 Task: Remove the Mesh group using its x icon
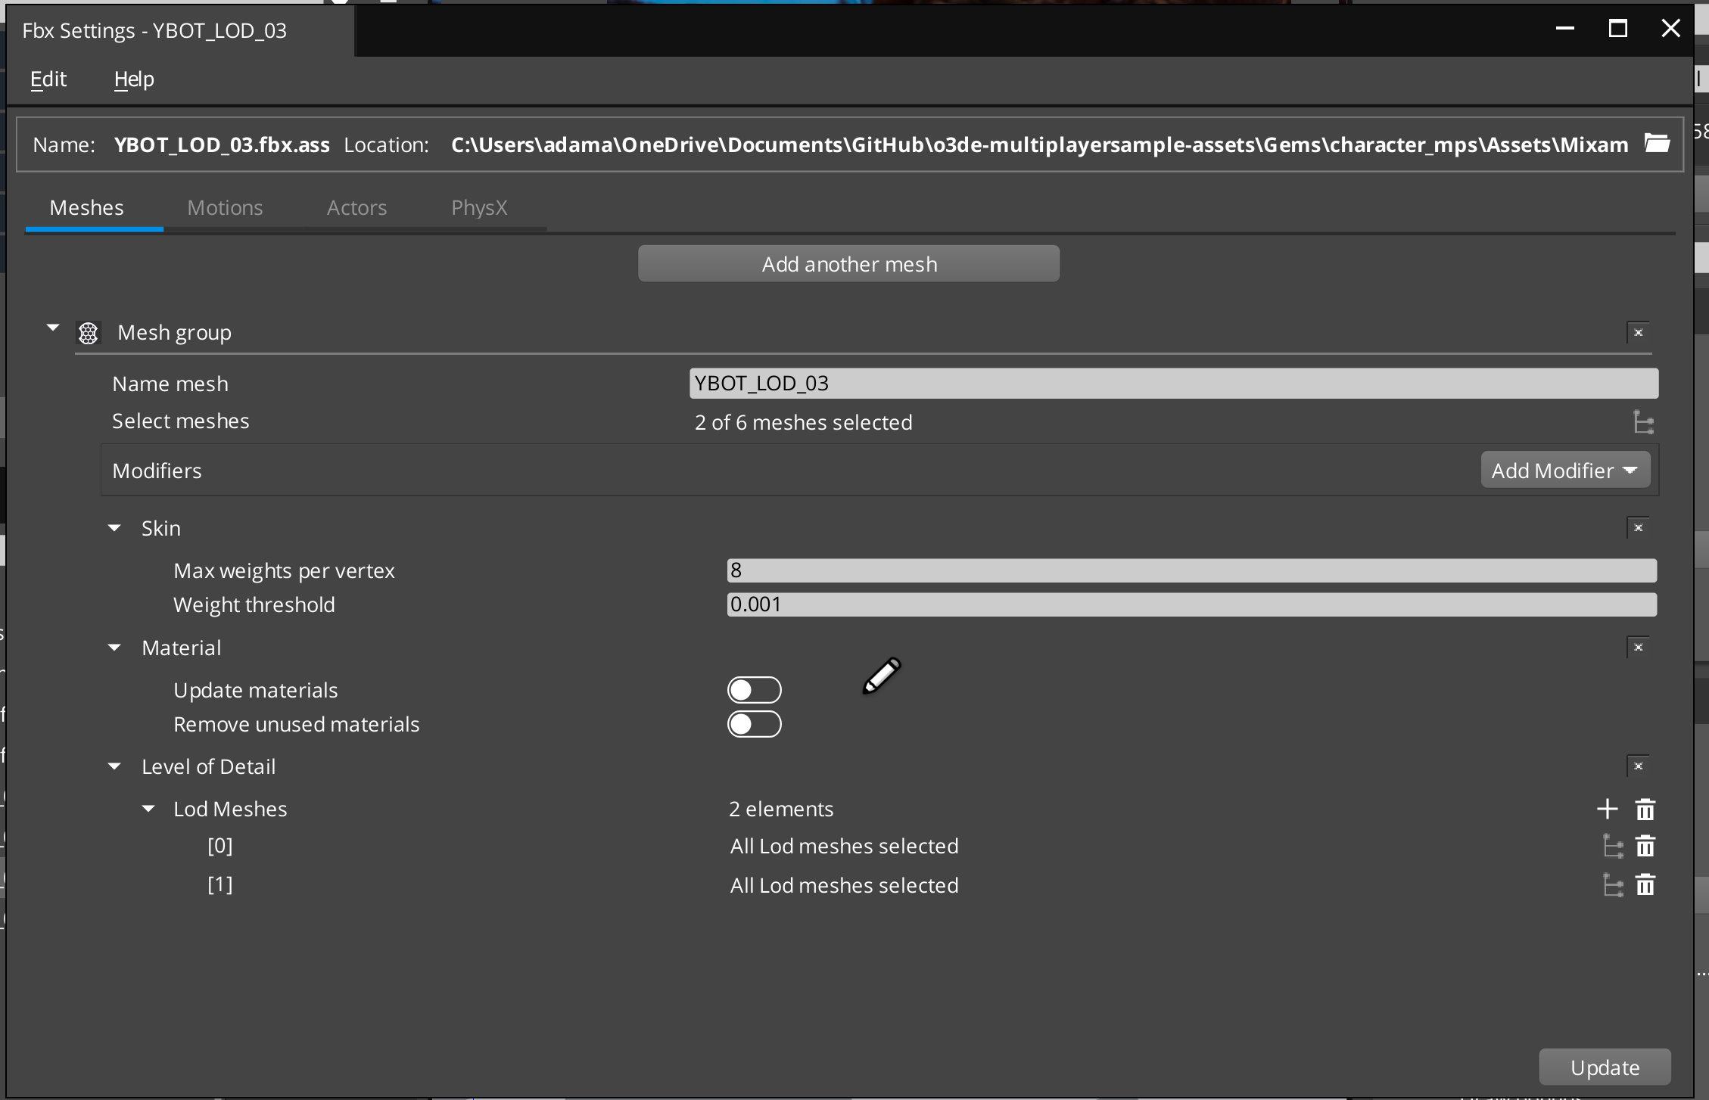(x=1639, y=332)
